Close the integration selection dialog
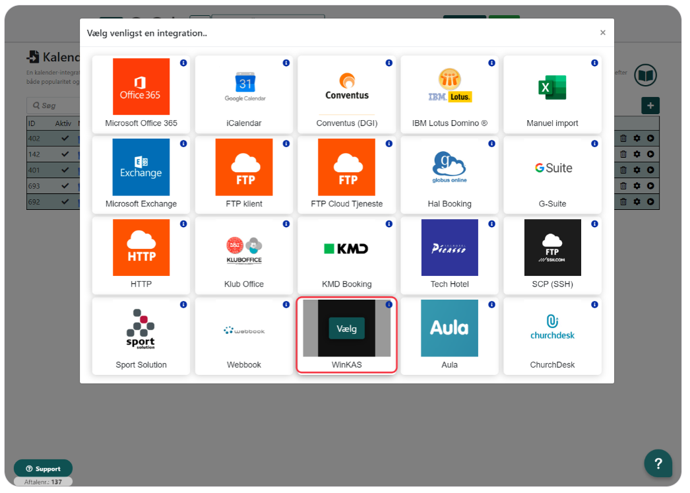This screenshot has height=493, width=690. [x=603, y=32]
